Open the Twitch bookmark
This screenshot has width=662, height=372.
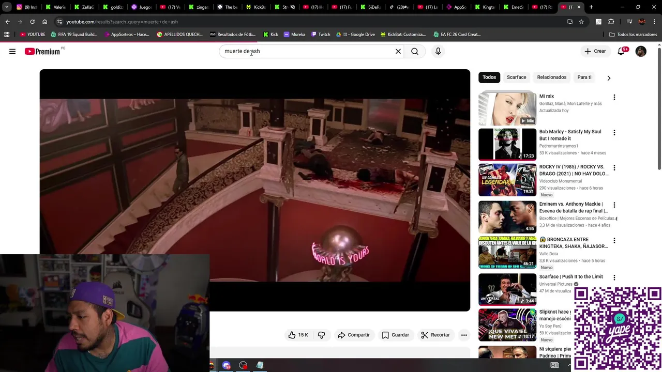(x=321, y=35)
